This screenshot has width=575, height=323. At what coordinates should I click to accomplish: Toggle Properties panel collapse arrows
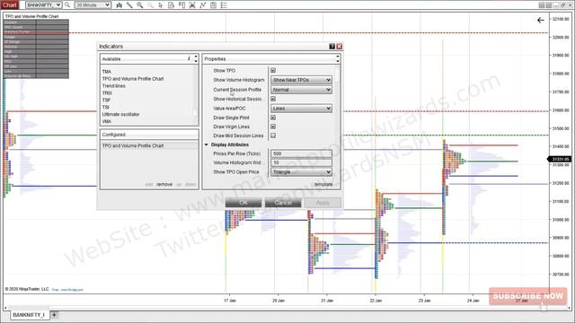(338, 58)
